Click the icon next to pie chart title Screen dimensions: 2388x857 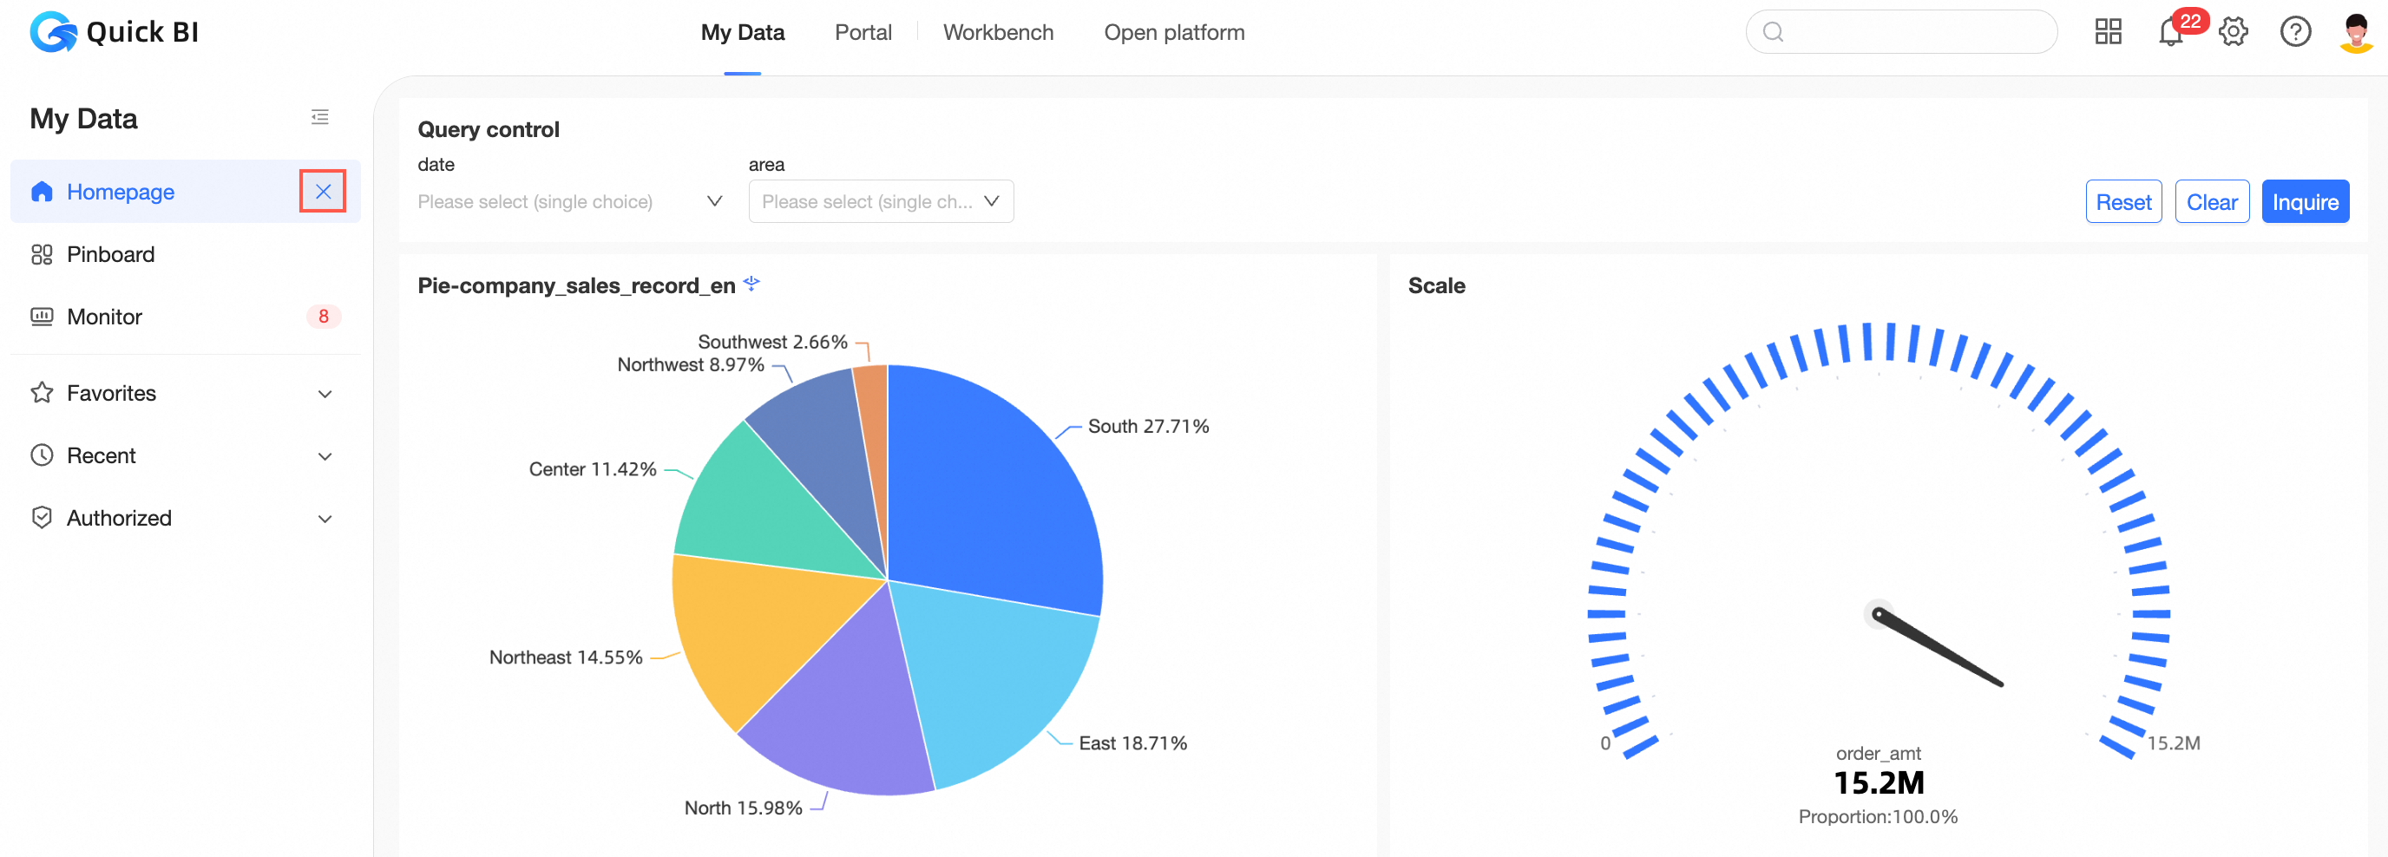(751, 284)
